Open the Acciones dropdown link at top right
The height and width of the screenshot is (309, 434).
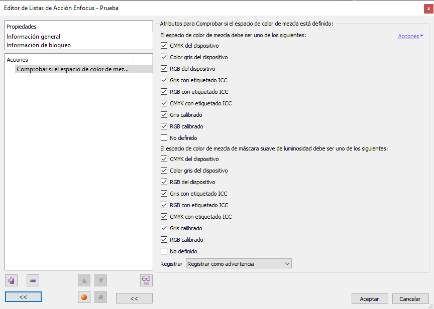click(411, 36)
